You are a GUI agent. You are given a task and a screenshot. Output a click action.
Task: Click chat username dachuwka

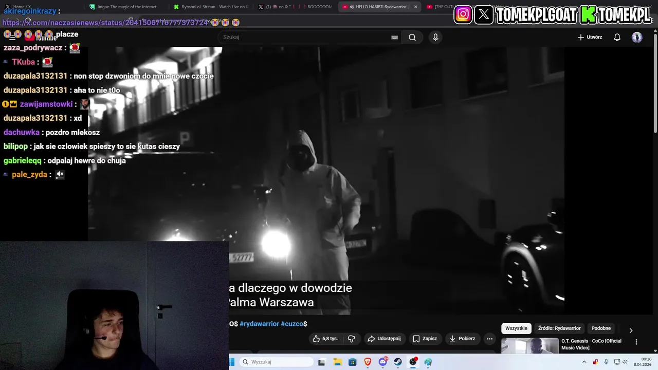point(21,132)
